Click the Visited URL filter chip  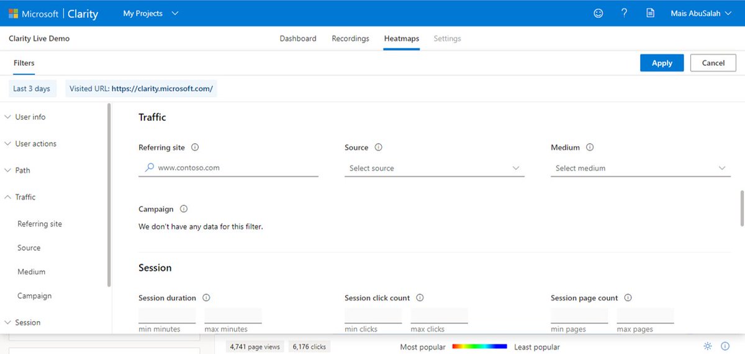pyautogui.click(x=142, y=89)
